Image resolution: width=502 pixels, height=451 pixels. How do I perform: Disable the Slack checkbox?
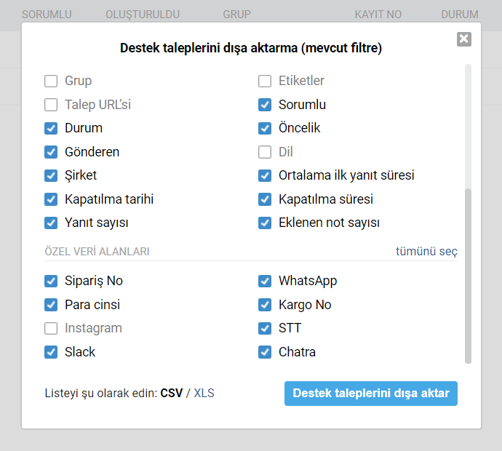[51, 352]
